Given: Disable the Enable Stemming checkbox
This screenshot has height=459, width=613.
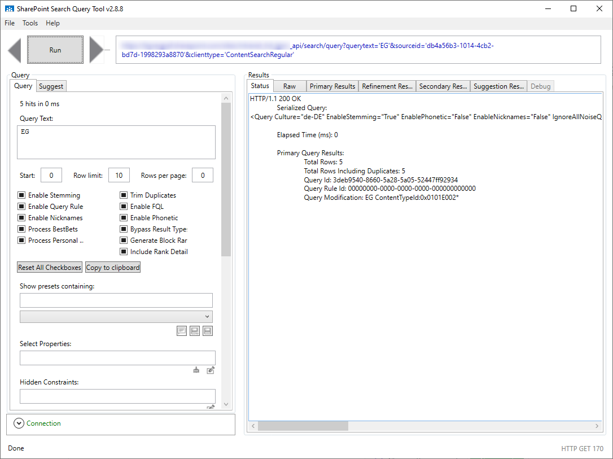Looking at the screenshot, I should click(21, 195).
